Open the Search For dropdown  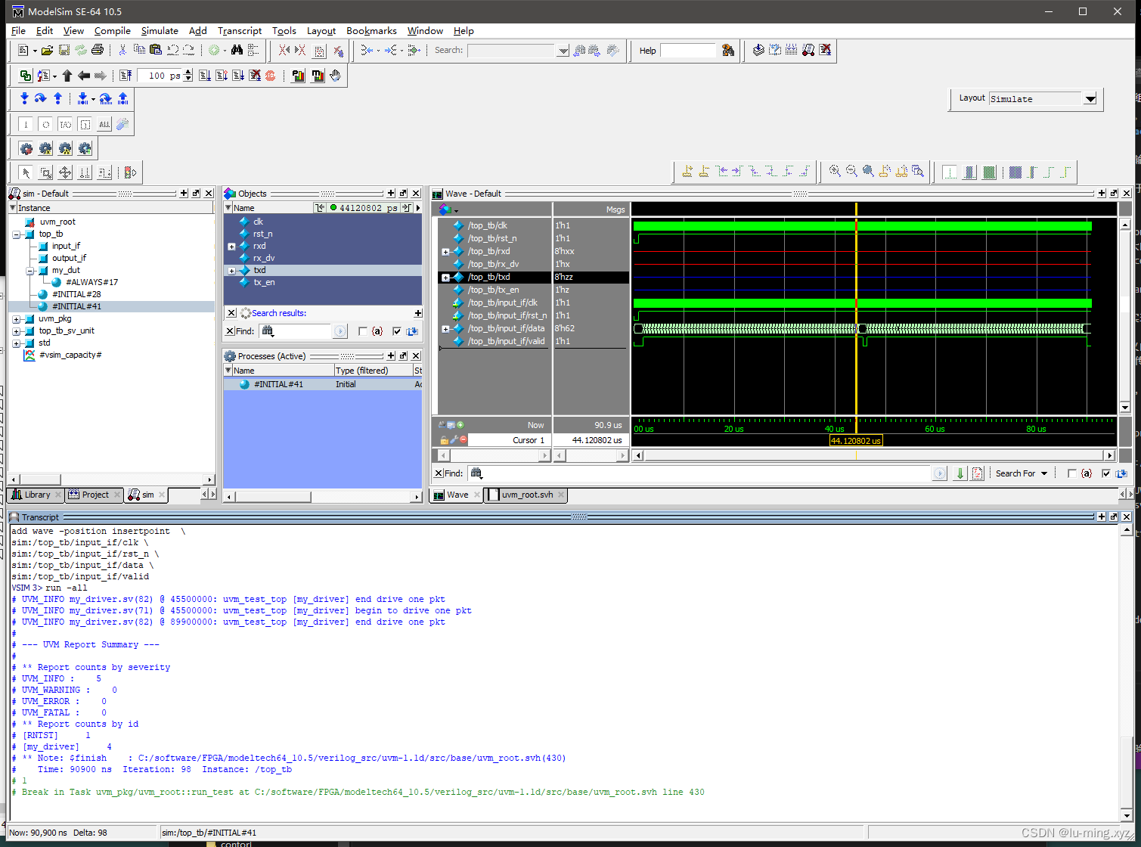tap(1022, 473)
